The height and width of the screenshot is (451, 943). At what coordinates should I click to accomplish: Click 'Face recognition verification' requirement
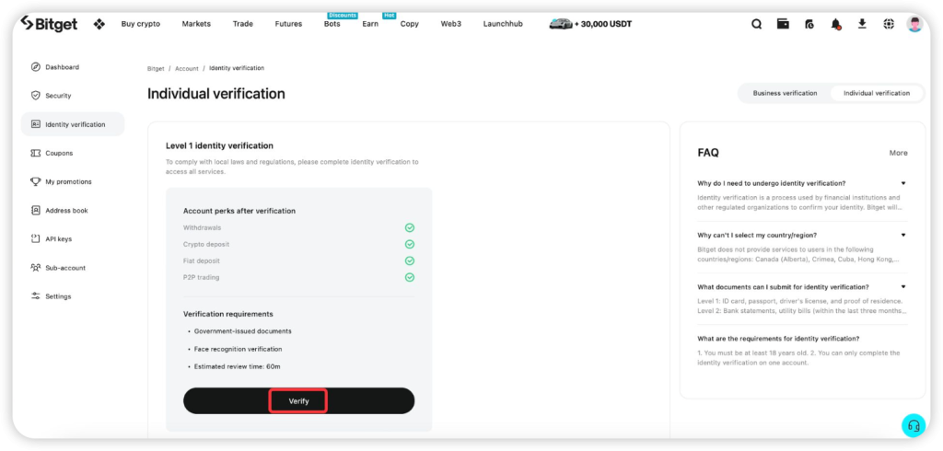coord(239,349)
